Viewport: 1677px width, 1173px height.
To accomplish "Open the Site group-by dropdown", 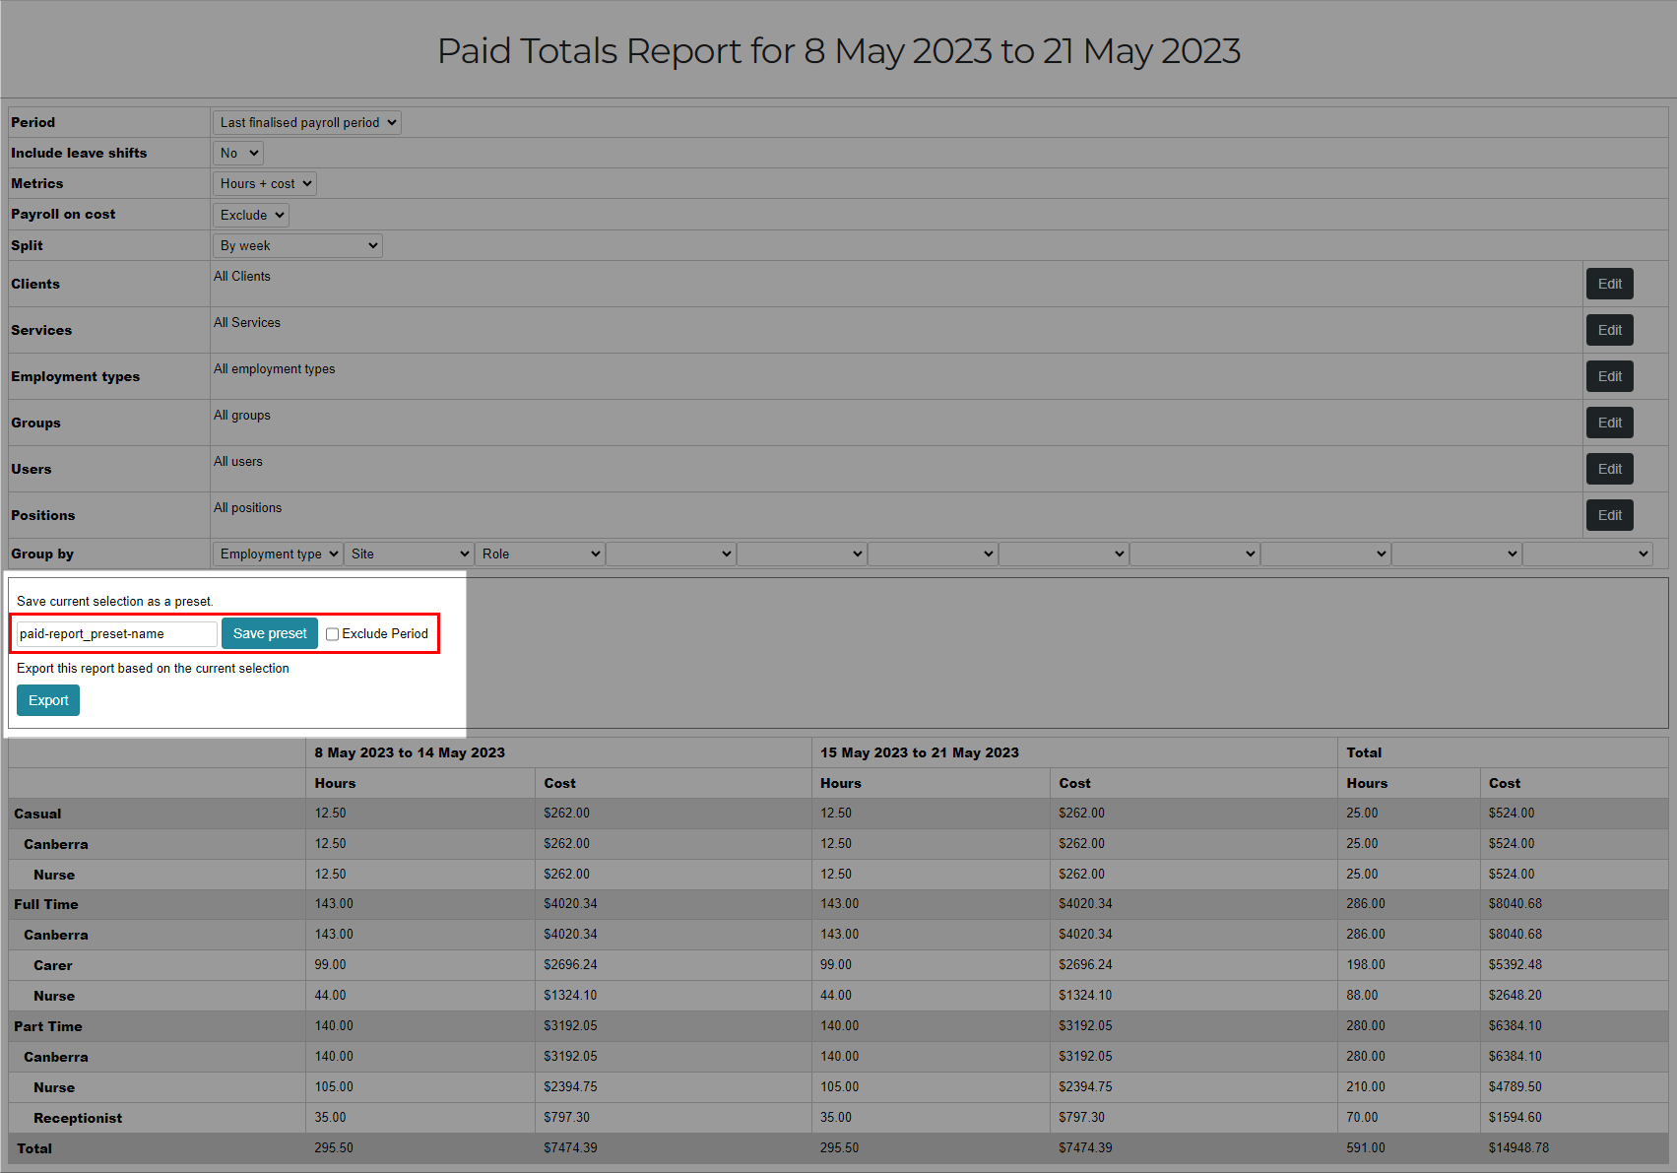I will (409, 554).
